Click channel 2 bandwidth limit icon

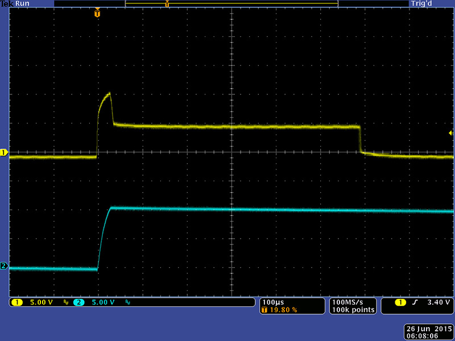point(127,303)
